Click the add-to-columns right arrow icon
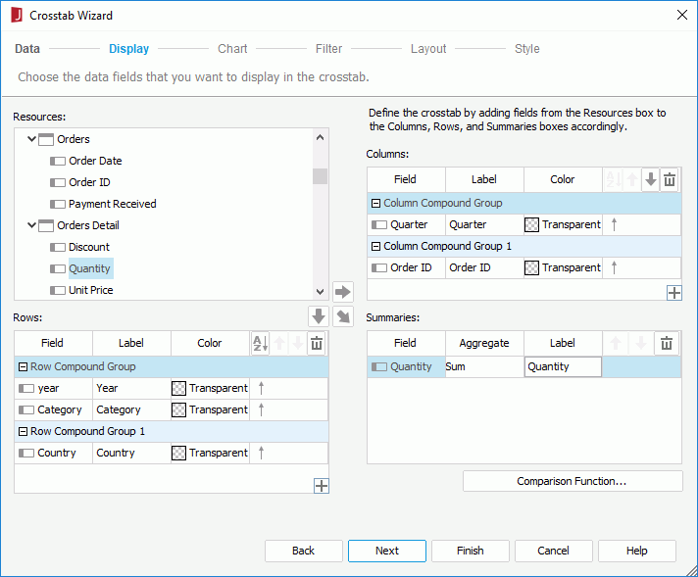This screenshot has width=698, height=577. point(343,292)
